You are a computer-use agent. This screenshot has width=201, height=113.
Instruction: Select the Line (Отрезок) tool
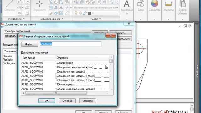10,6
